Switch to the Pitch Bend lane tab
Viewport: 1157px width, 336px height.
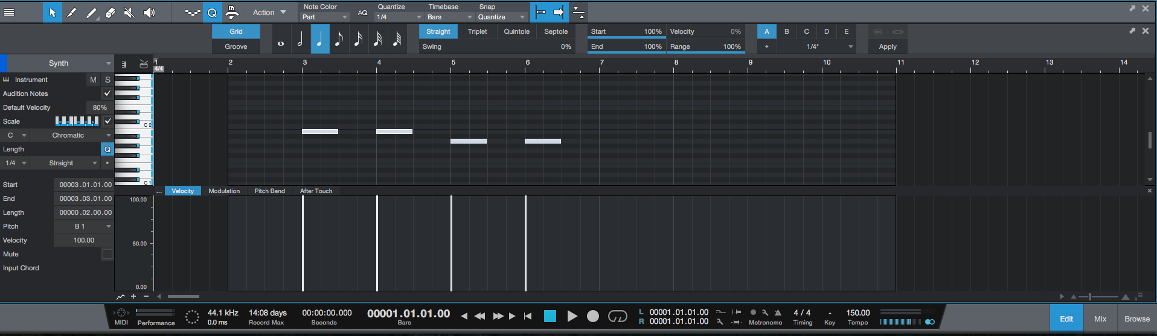click(269, 191)
